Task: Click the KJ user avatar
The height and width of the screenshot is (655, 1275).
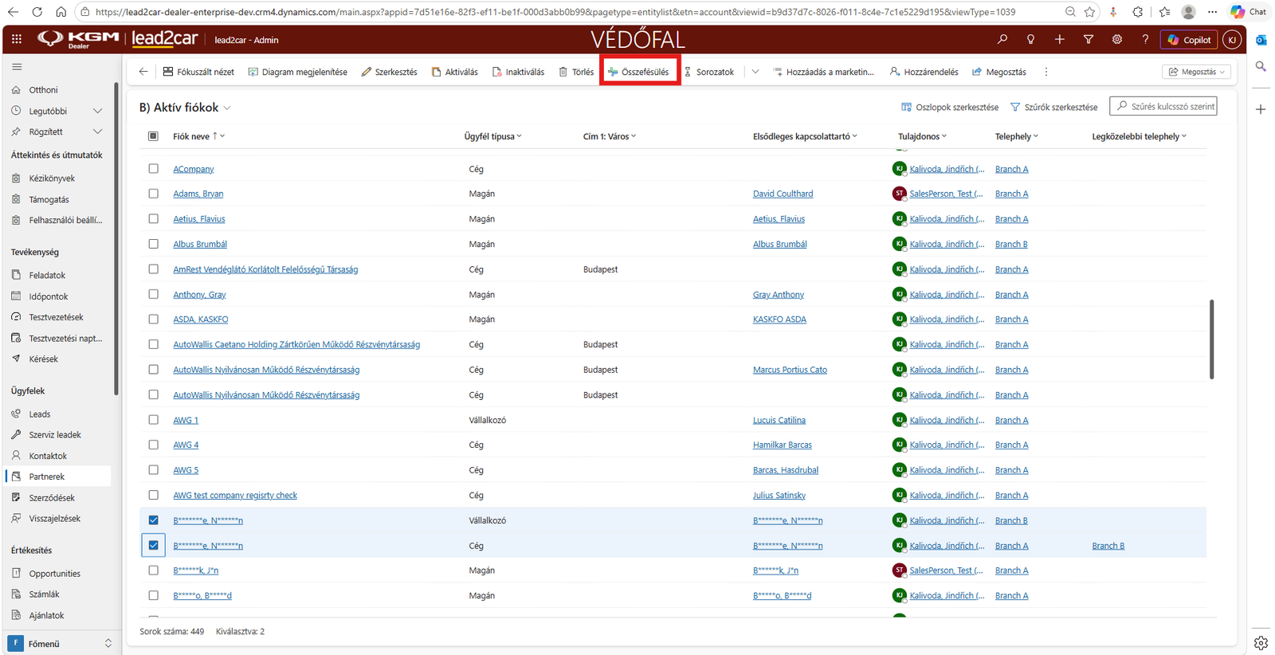Action: pos(1233,40)
